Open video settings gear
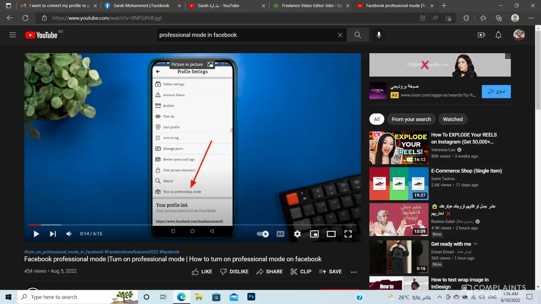541x304 pixels. 297,234
